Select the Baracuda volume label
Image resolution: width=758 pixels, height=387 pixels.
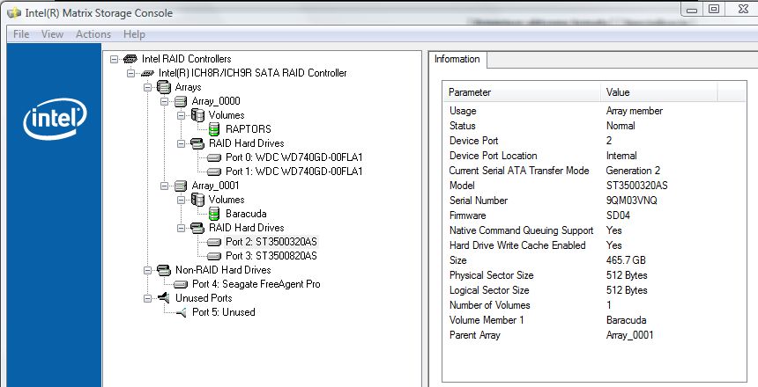point(246,214)
